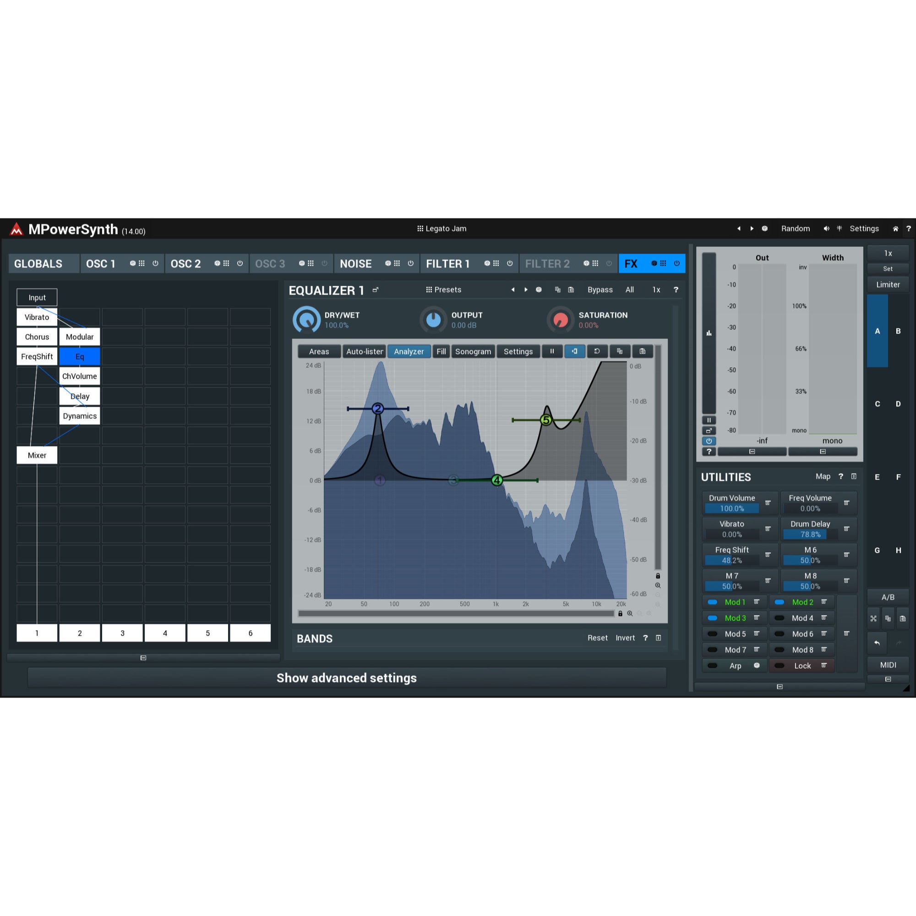The image size is (916, 916).
Task: Switch to the NOISE tab
Action: (355, 264)
